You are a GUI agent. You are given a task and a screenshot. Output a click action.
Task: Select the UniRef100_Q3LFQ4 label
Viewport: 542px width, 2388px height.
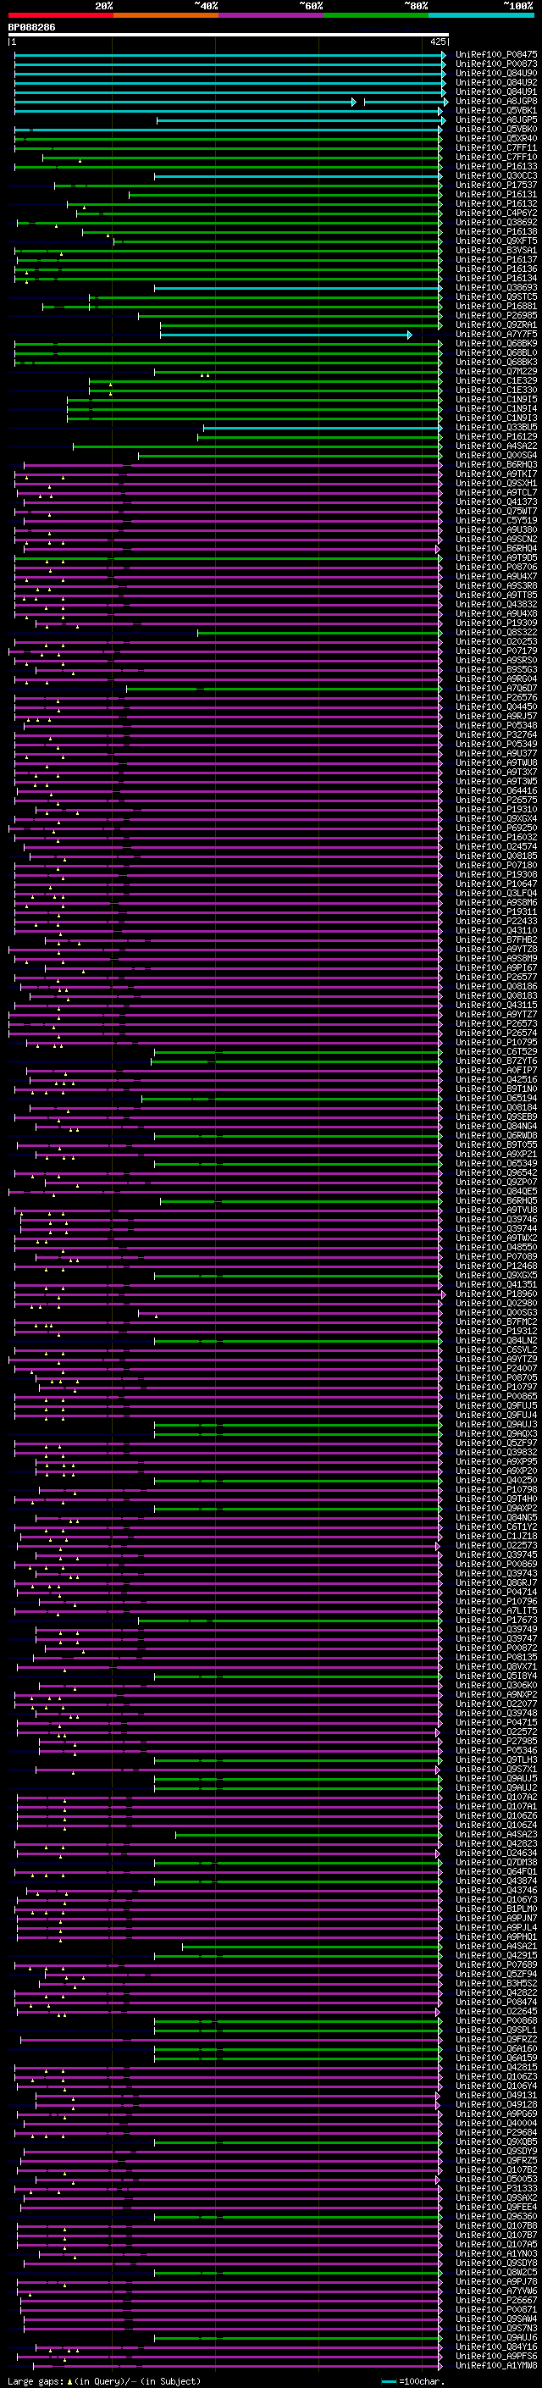point(496,893)
